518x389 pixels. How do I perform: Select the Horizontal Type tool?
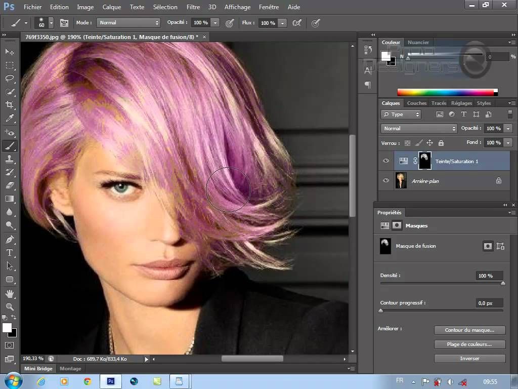pos(10,252)
